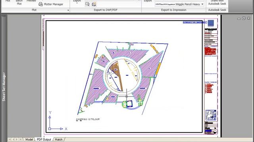The height and width of the screenshot is (142, 254).
Task: Click the SHOPPING 1ST FLOOR drawing label
Action: point(88,119)
